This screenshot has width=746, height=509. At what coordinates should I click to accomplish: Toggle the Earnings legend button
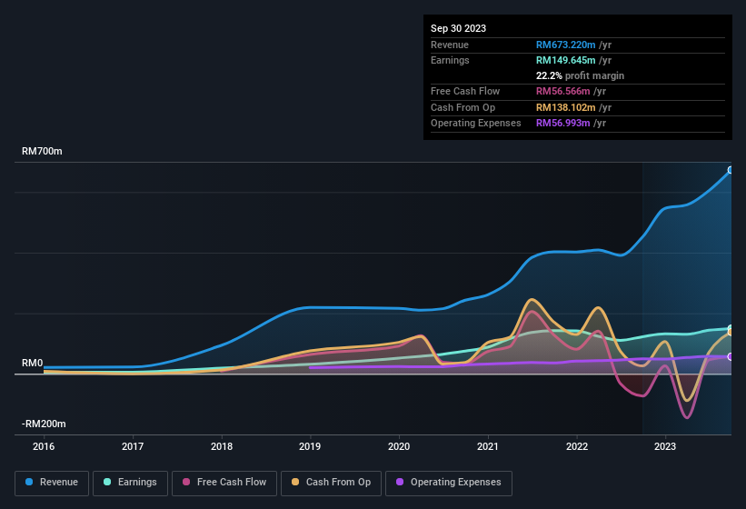pyautogui.click(x=130, y=483)
